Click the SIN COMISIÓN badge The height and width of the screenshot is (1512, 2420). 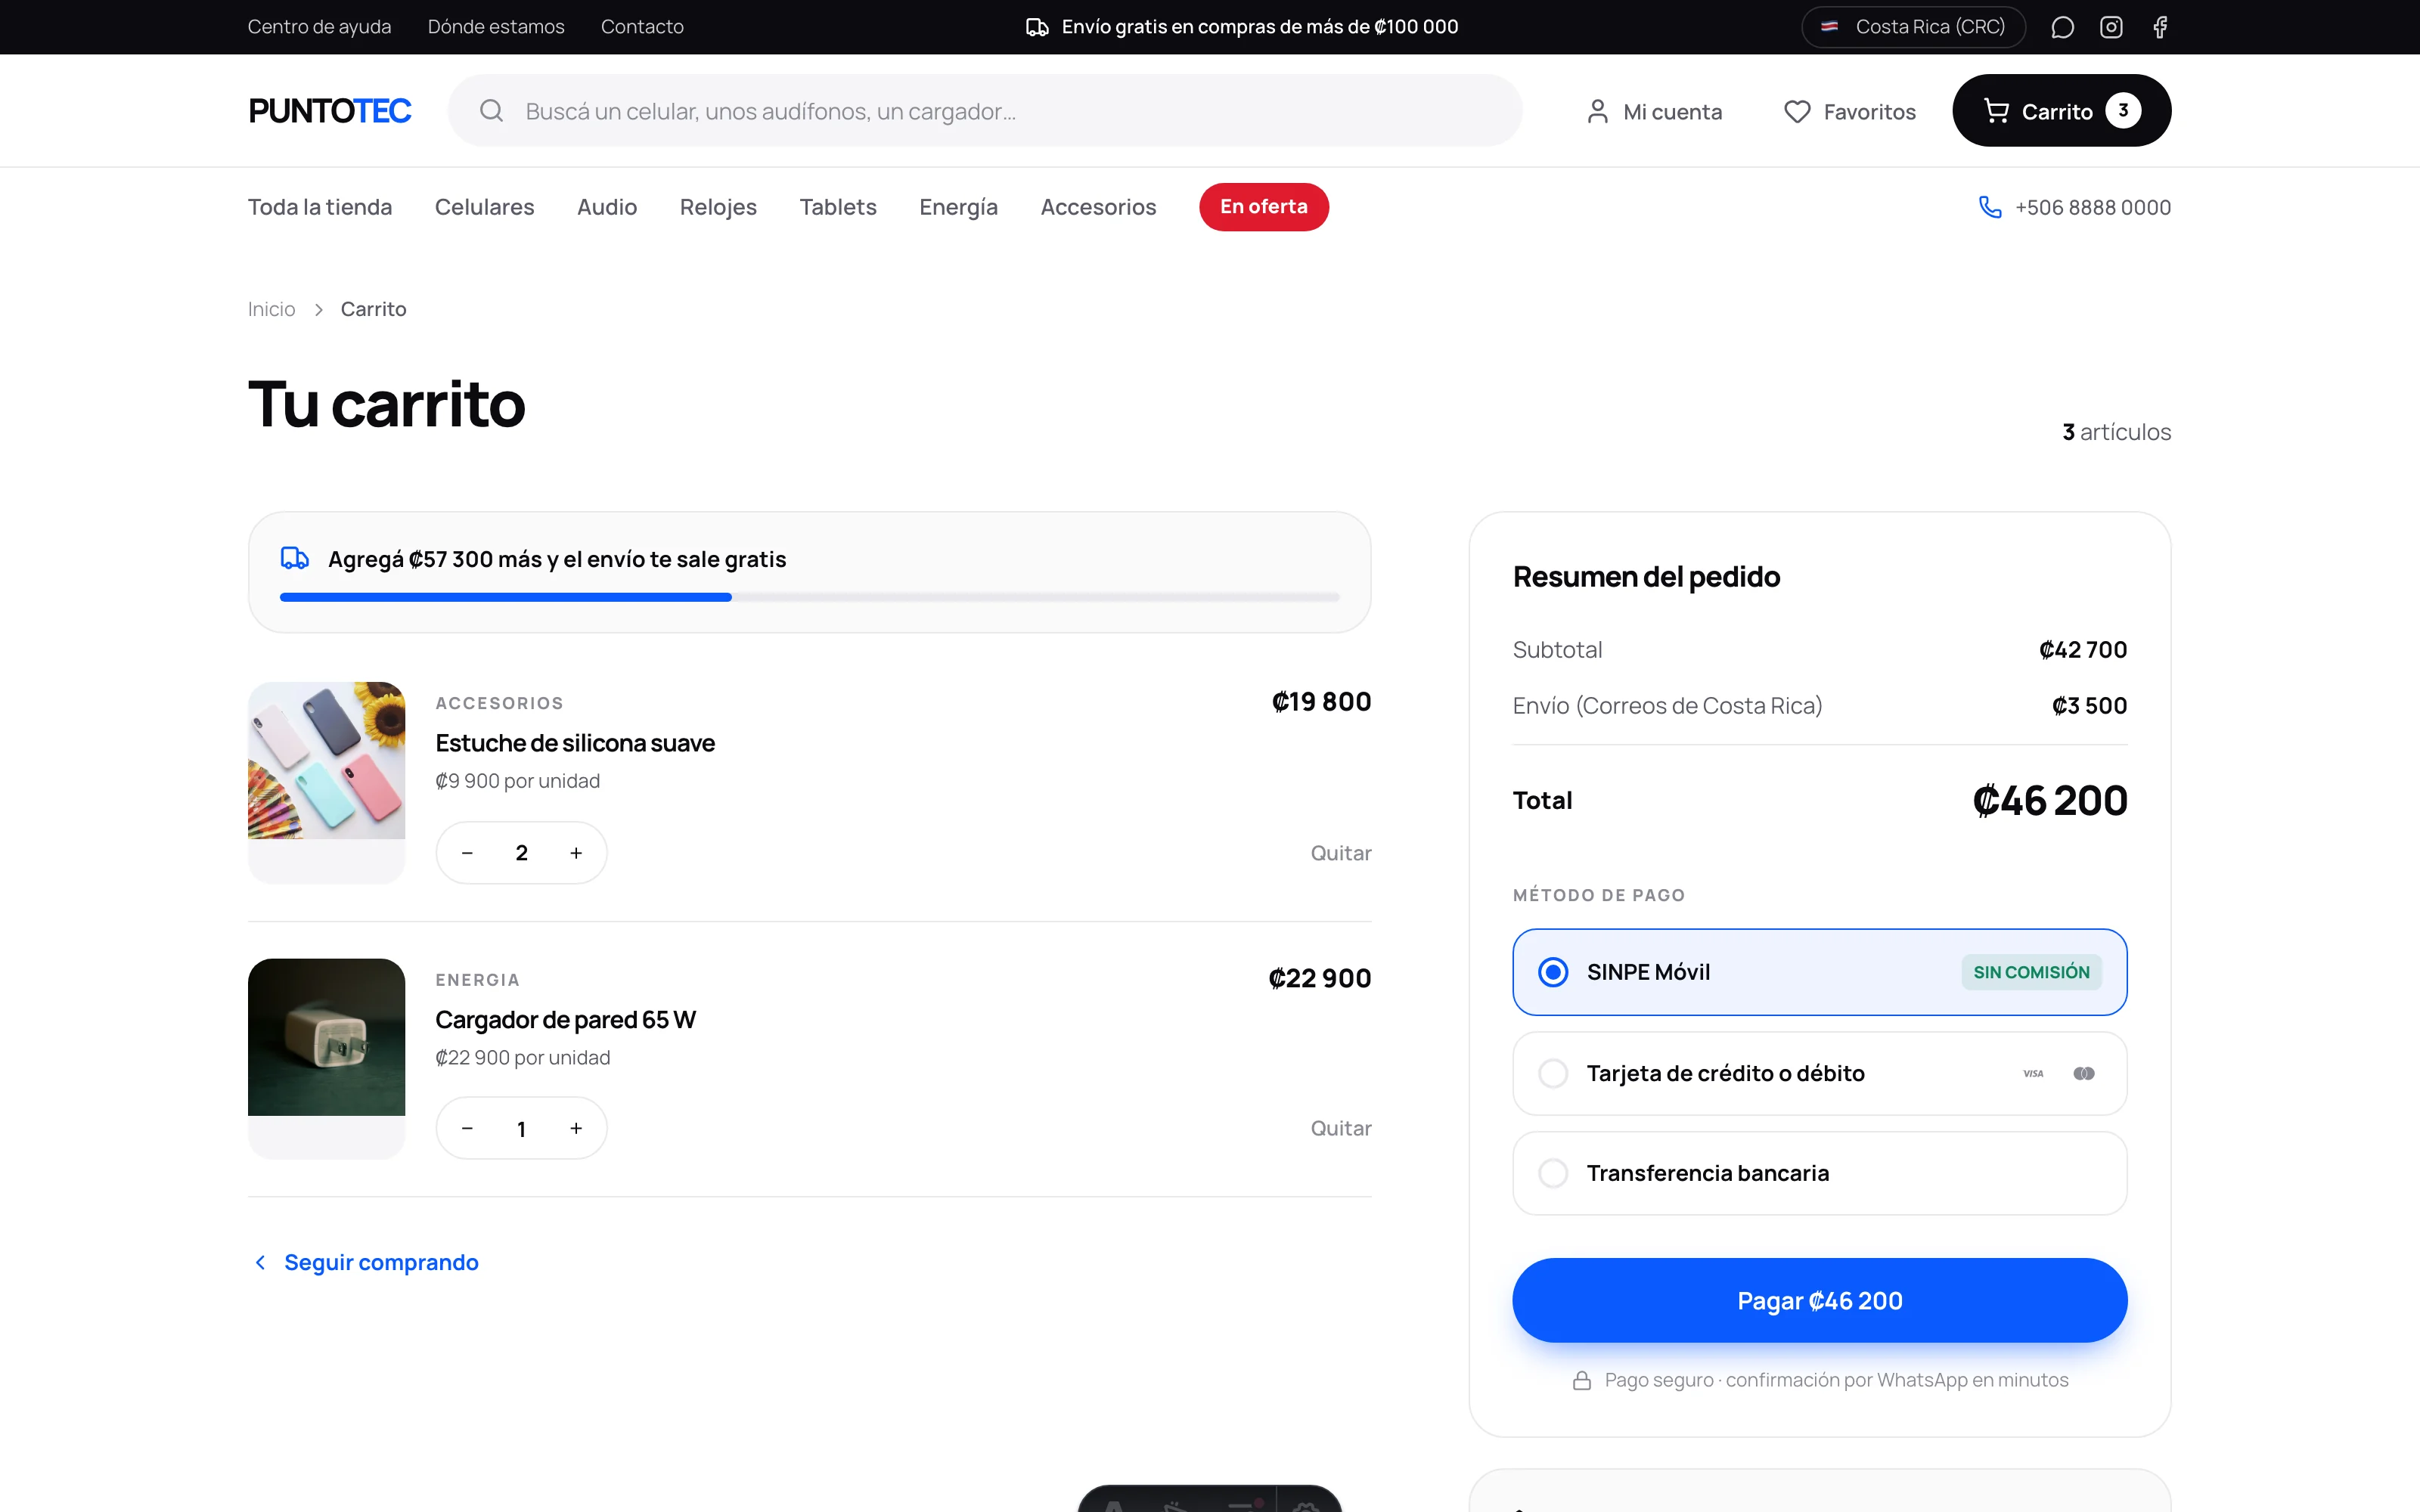(2031, 972)
